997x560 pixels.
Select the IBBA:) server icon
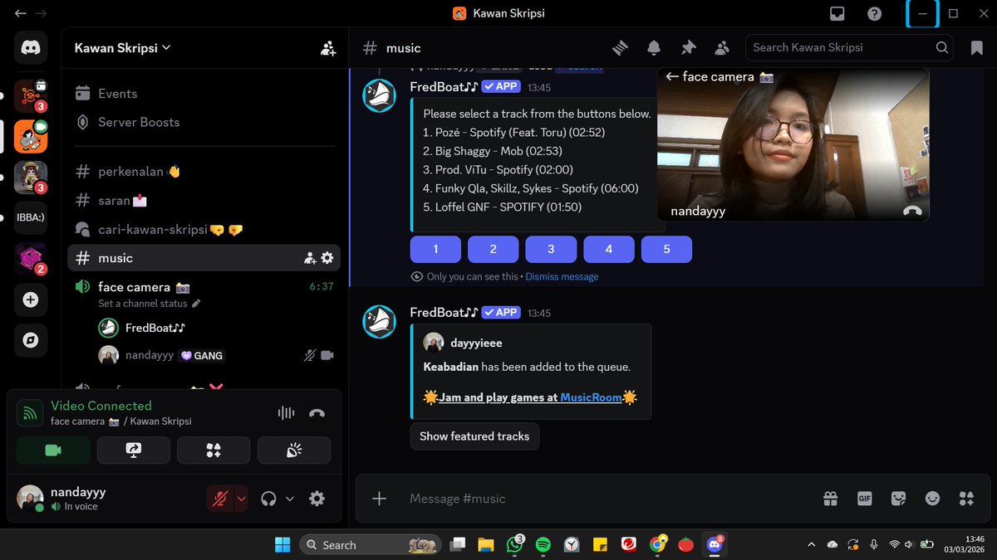[31, 217]
